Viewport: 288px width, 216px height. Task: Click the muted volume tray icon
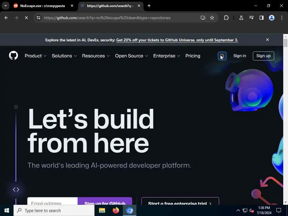252,210
